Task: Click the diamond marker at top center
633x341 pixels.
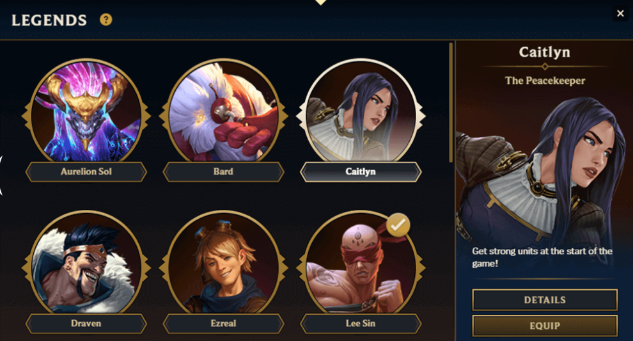Action: pyautogui.click(x=320, y=2)
